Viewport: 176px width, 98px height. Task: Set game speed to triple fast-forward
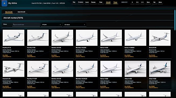click(x=142, y=2)
